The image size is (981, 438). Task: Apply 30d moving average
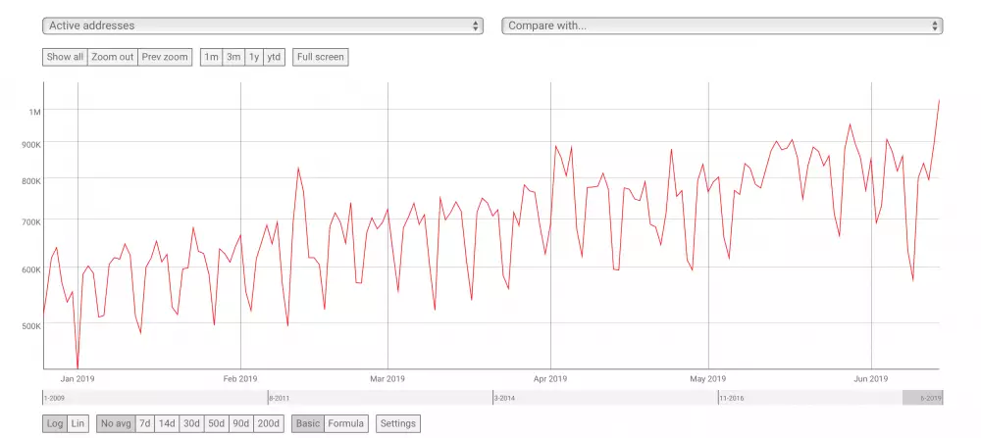click(191, 423)
